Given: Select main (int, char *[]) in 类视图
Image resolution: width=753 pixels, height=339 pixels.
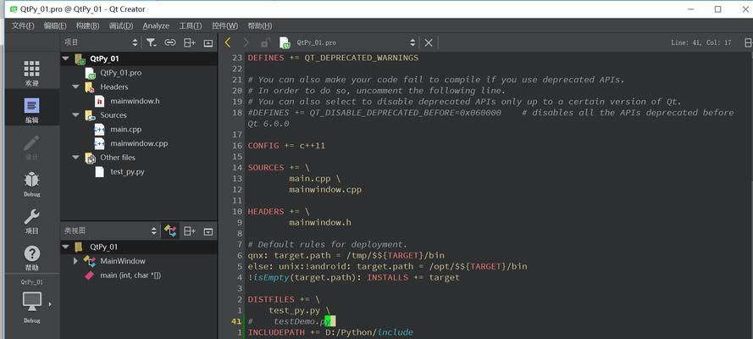Looking at the screenshot, I should click(130, 275).
